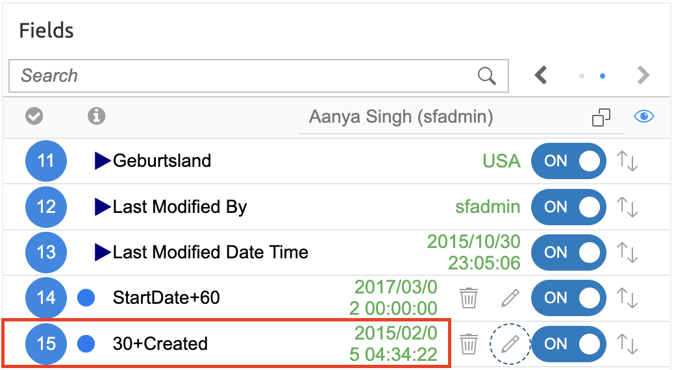The height and width of the screenshot is (370, 674).
Task: Delete the StartDate+60 field
Action: coord(469,298)
